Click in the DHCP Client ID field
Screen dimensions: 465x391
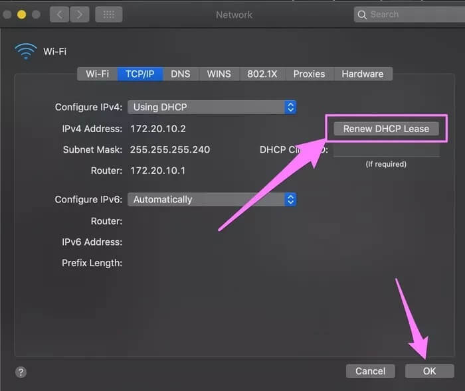pos(387,150)
